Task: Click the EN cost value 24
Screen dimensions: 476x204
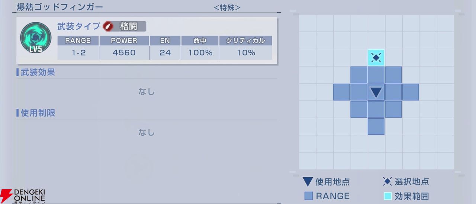Action: (x=165, y=53)
